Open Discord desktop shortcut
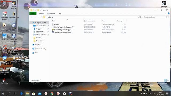 tap(14, 26)
